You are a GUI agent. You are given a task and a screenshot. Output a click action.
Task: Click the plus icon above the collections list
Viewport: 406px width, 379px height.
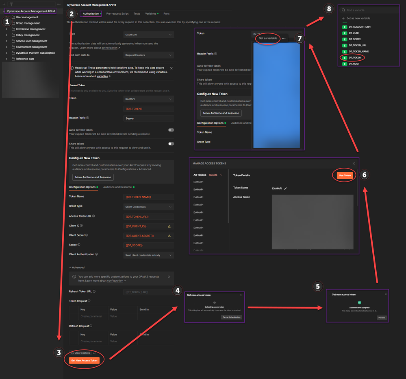[x=4, y=4]
